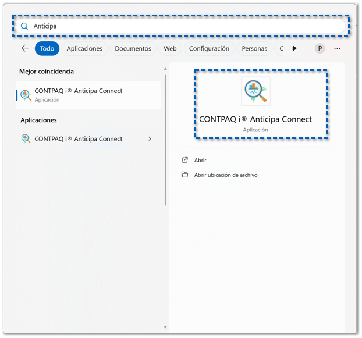Image resolution: width=362 pixels, height=338 pixels.
Task: Click in the Anticipa search field
Action: pos(181,26)
